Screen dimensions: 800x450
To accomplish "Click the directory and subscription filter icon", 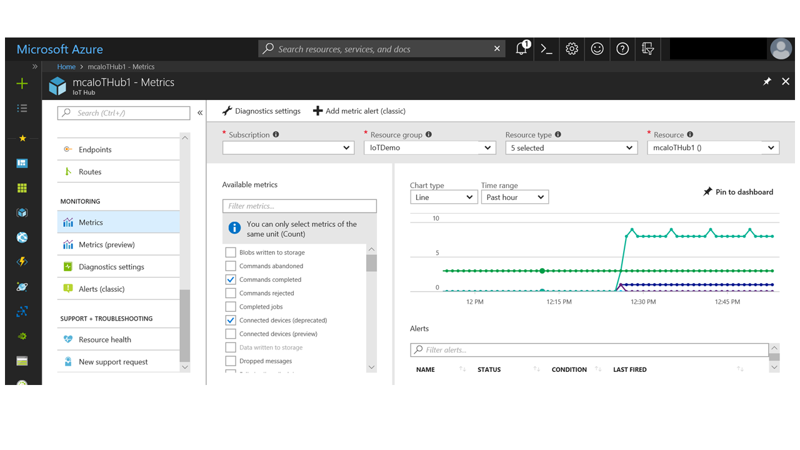I will coord(647,49).
